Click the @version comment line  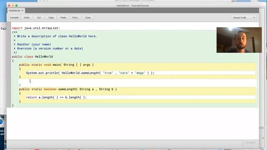click(48, 48)
